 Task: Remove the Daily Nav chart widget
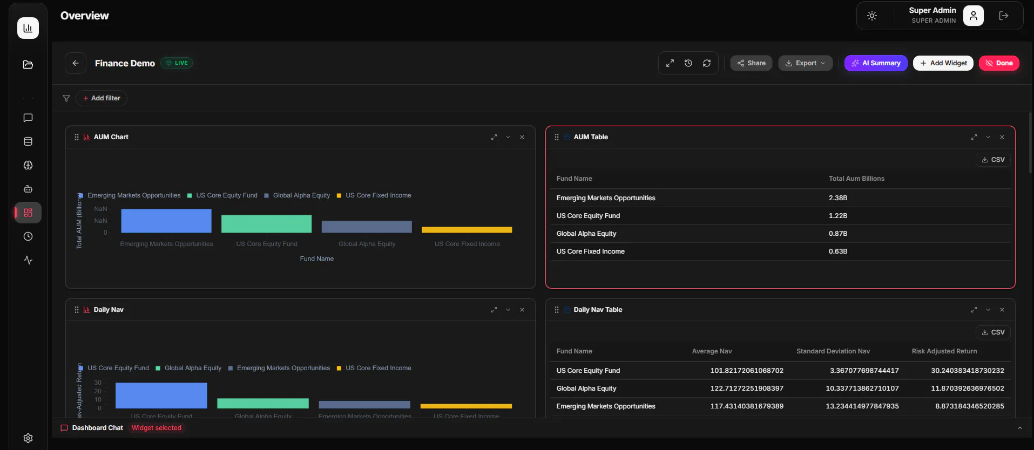coord(522,310)
